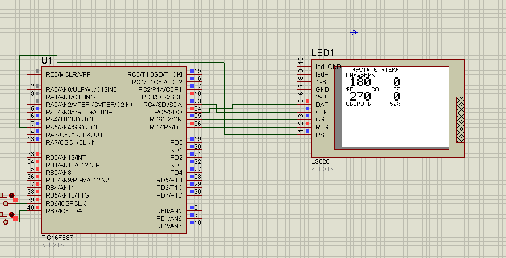Click the LS020 part value label
This screenshot has height=258, width=506.
(x=321, y=162)
